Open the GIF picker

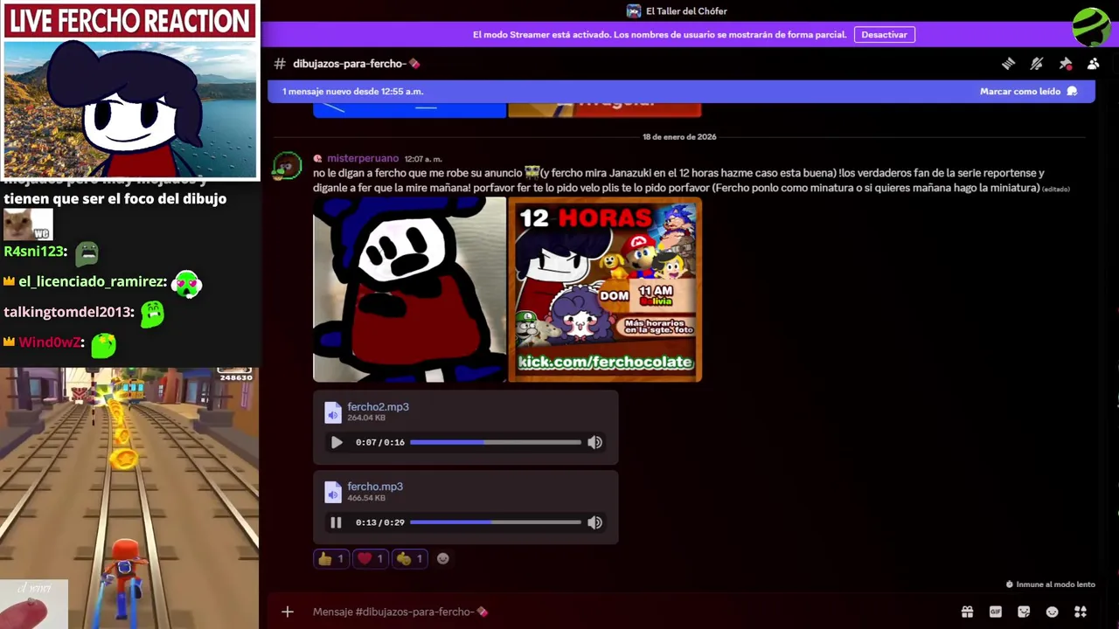pyautogui.click(x=995, y=612)
